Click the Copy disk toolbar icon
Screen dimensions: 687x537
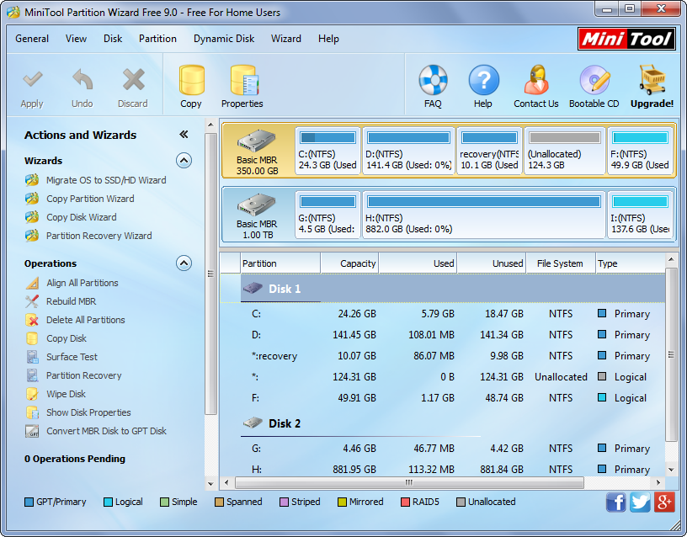191,80
